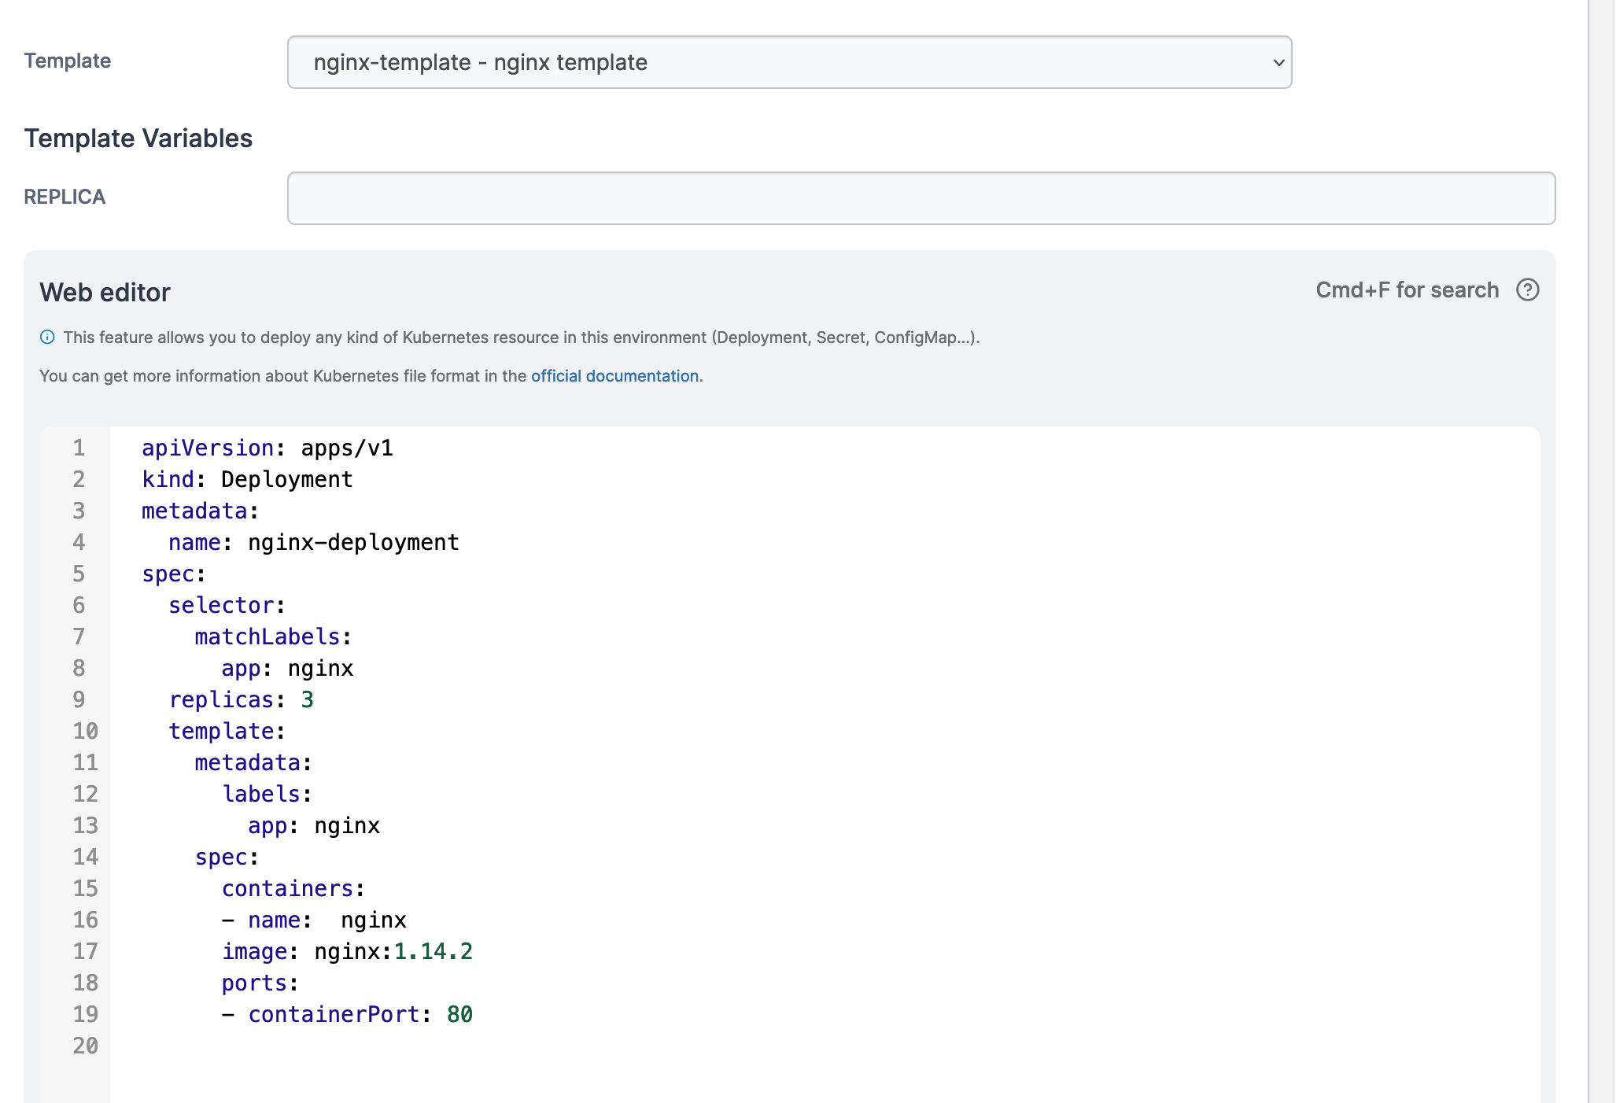Click 'replicas: 3' on line 9
The image size is (1616, 1103).
(x=241, y=699)
